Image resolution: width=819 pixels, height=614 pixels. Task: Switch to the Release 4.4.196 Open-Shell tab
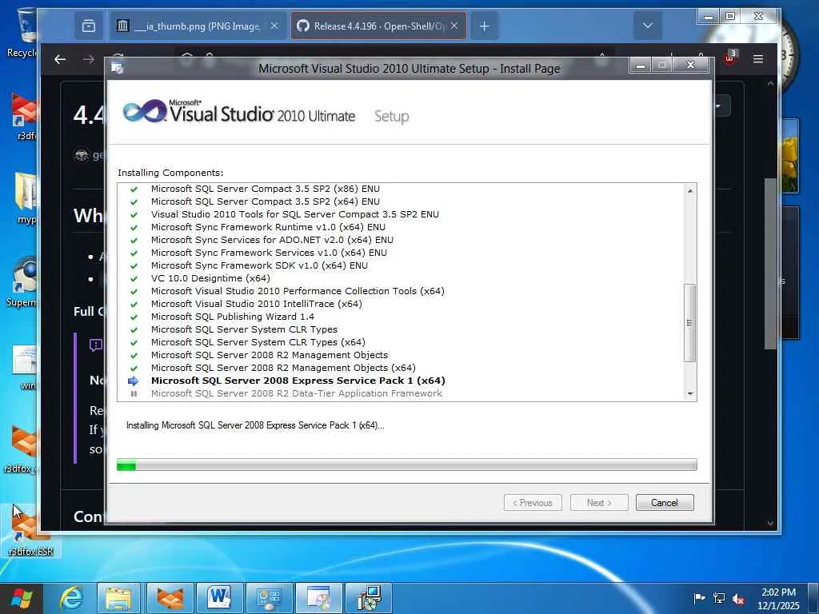tap(370, 26)
